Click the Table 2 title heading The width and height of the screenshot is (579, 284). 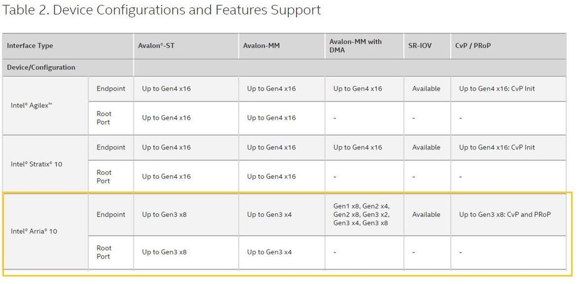click(x=162, y=10)
